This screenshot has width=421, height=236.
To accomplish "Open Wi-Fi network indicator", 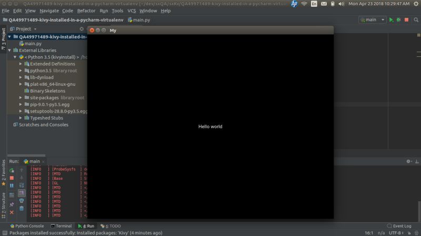I will [x=304, y=4].
